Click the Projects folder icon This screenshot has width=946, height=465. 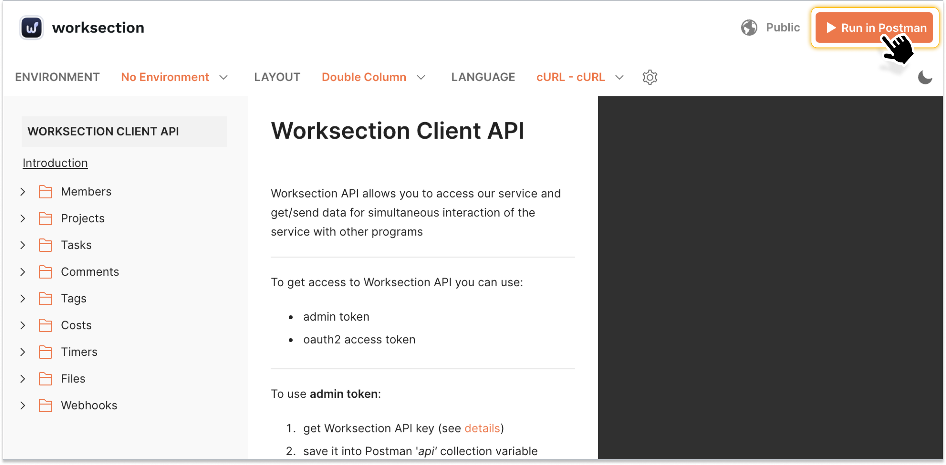pyautogui.click(x=46, y=218)
